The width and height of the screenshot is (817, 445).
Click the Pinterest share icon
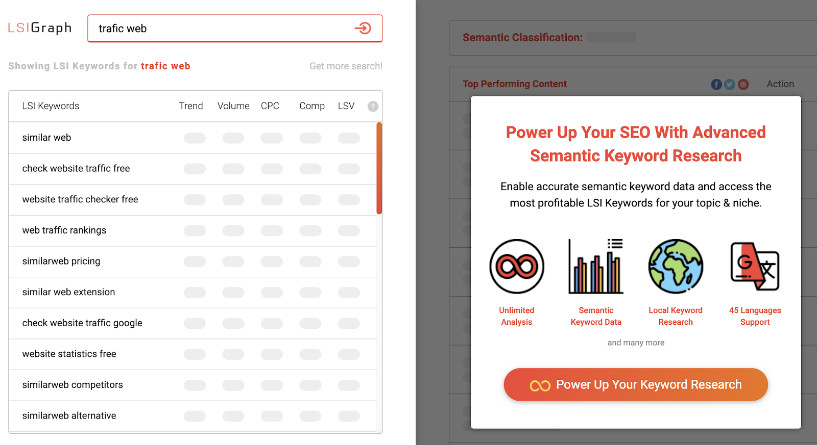click(743, 84)
